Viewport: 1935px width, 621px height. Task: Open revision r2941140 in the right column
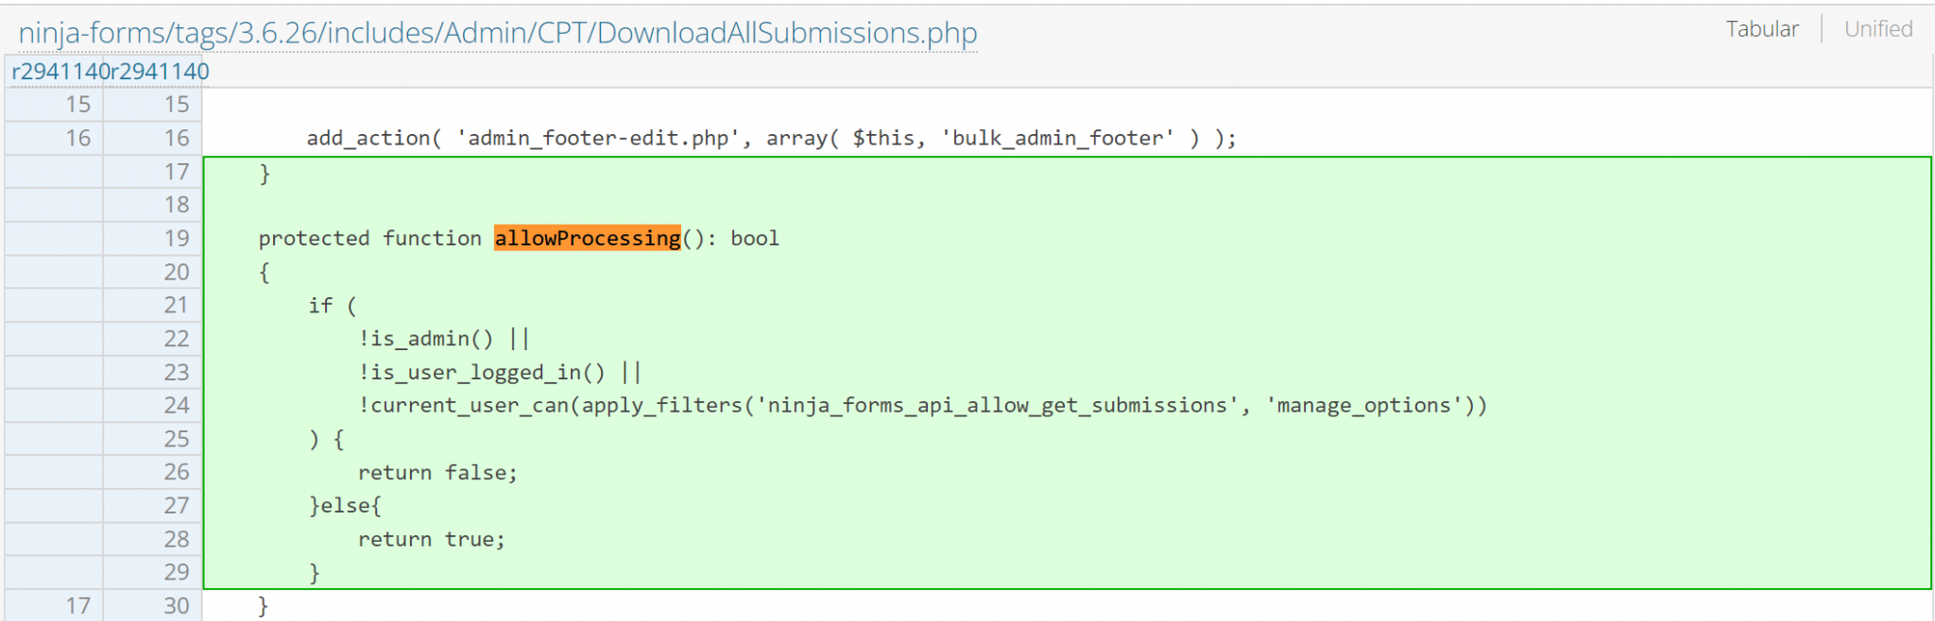[156, 71]
